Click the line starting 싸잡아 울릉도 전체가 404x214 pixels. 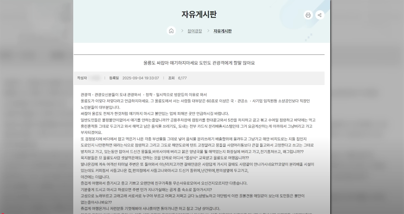pyautogui.click(x=155, y=113)
